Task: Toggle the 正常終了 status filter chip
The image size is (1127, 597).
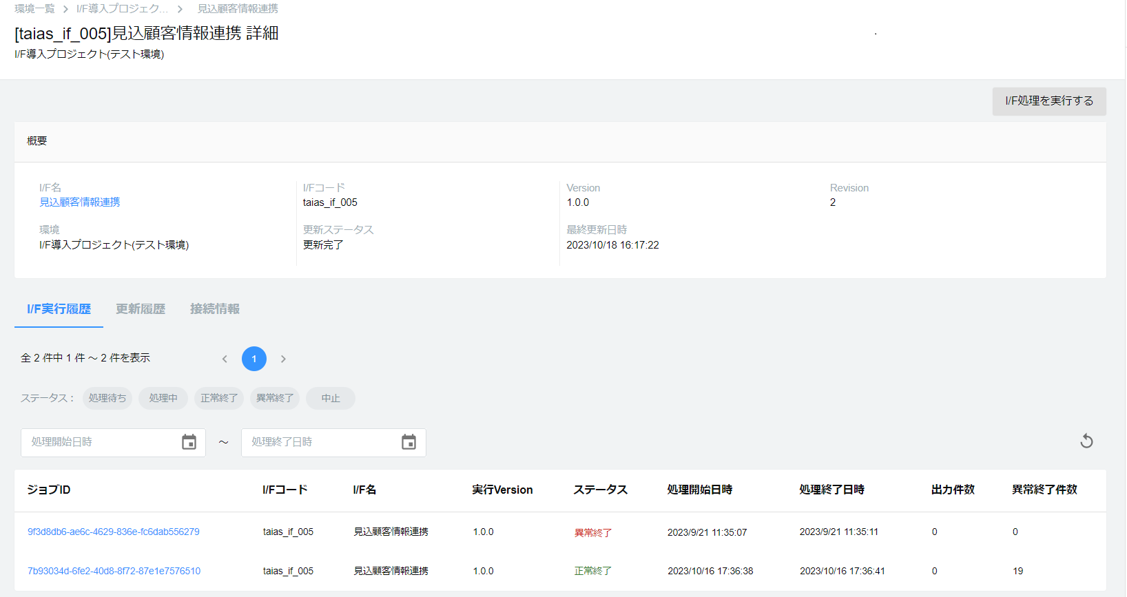Action: [219, 398]
